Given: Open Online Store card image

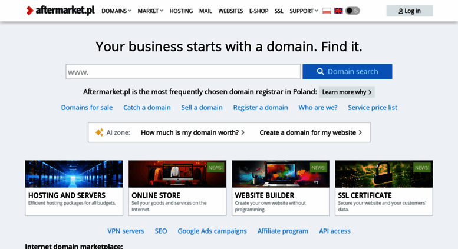Looking at the screenshot, I should pos(177,174).
